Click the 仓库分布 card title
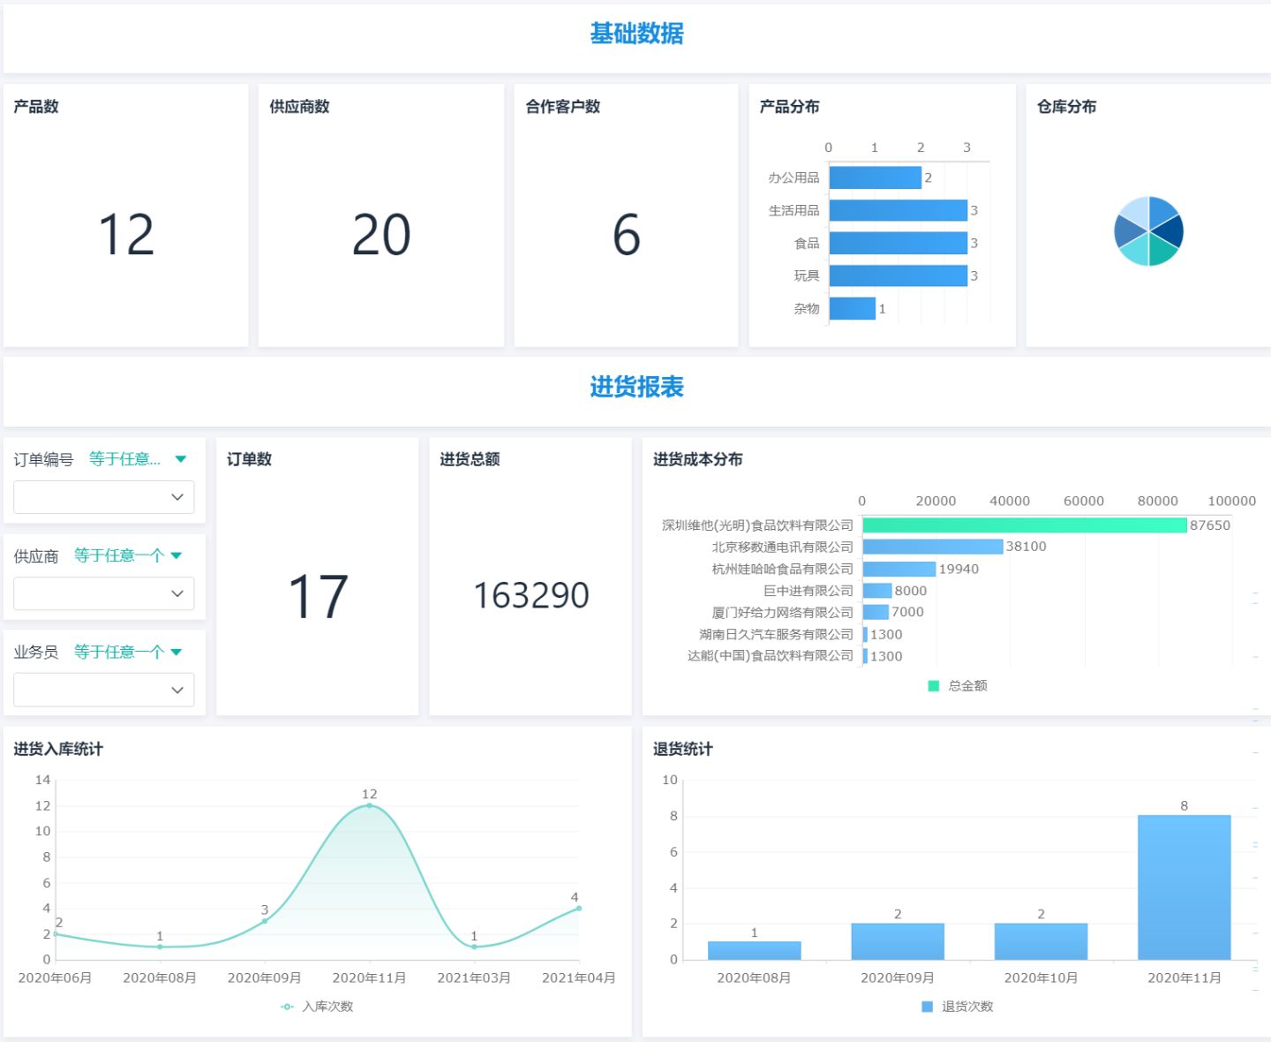1271x1042 pixels. point(1066,106)
